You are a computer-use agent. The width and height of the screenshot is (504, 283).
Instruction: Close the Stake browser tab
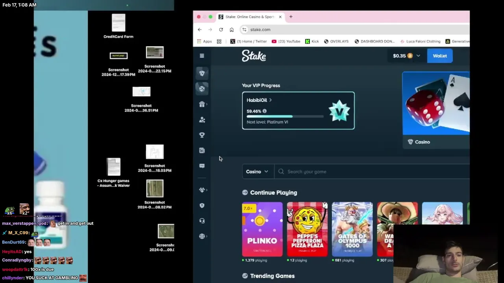(x=280, y=17)
